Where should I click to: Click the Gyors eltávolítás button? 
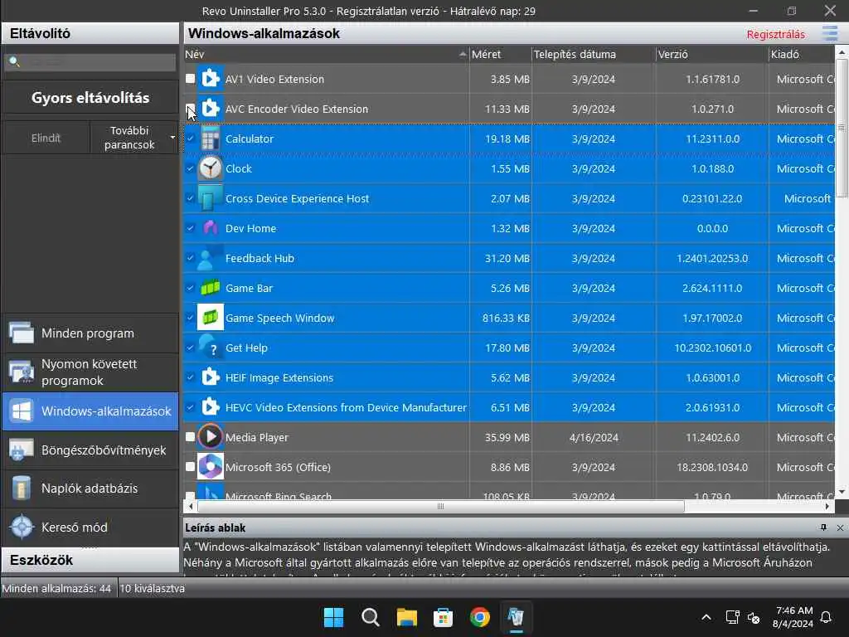tap(90, 98)
